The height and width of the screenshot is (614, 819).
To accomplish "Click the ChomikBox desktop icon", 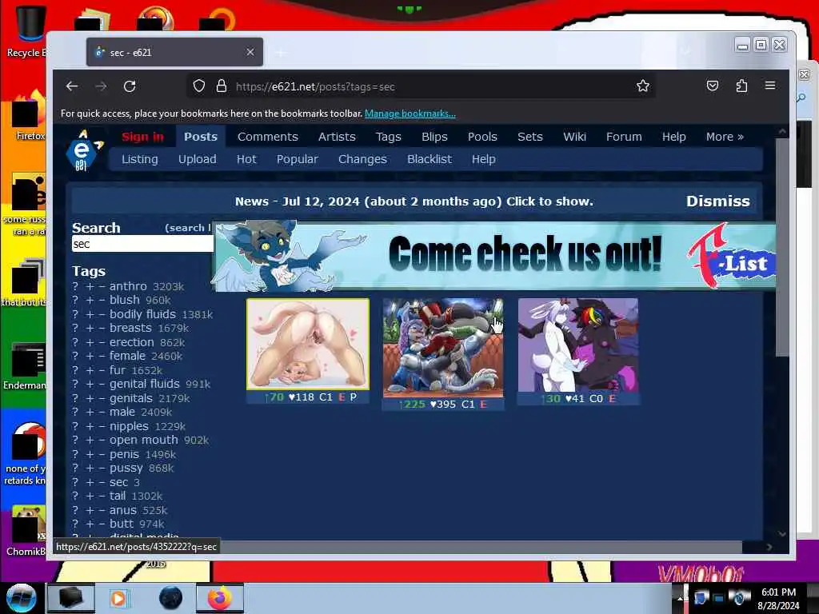I will pyautogui.click(x=26, y=530).
